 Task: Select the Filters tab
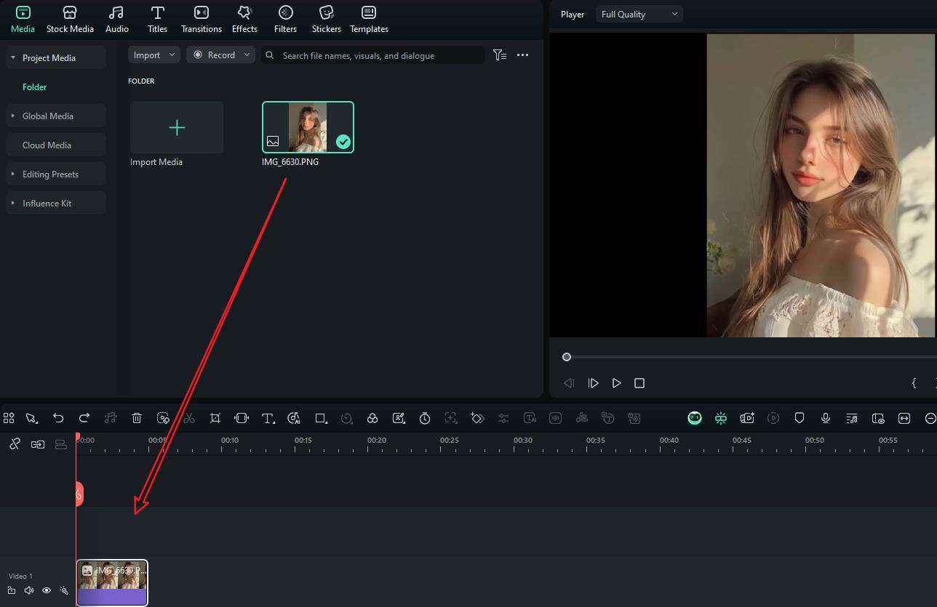[285, 20]
